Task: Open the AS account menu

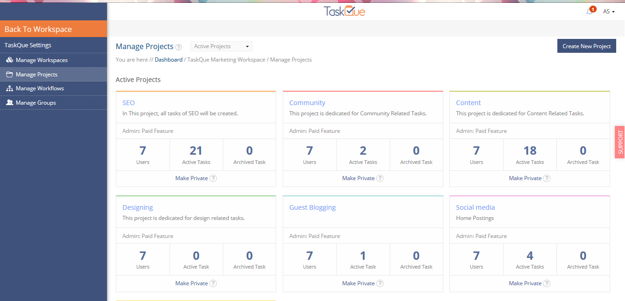Action: pos(608,11)
